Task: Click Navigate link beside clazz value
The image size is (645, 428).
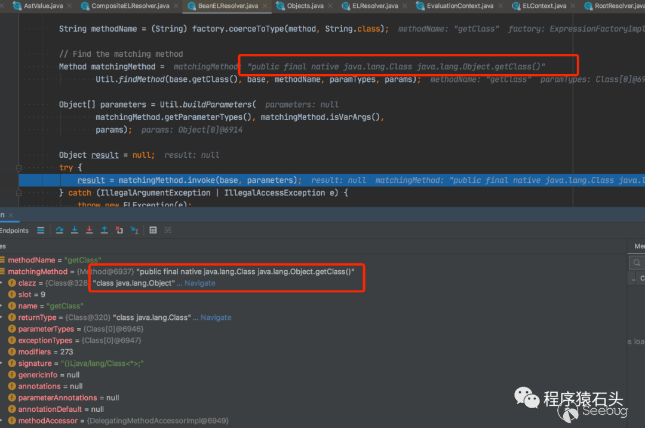Action: [x=199, y=283]
